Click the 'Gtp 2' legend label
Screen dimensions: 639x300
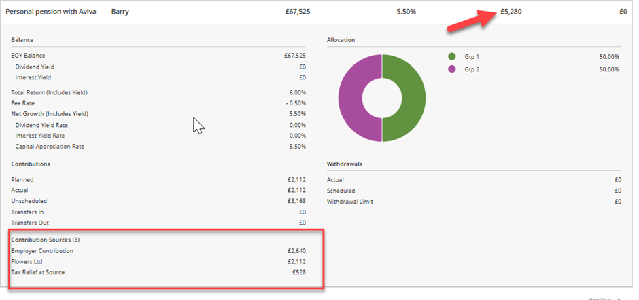472,69
